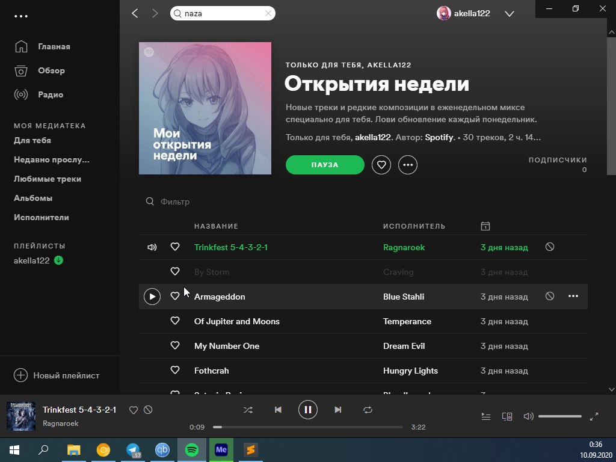The height and width of the screenshot is (462, 616).
Task: Seek in the track progress bar
Action: coord(307,427)
